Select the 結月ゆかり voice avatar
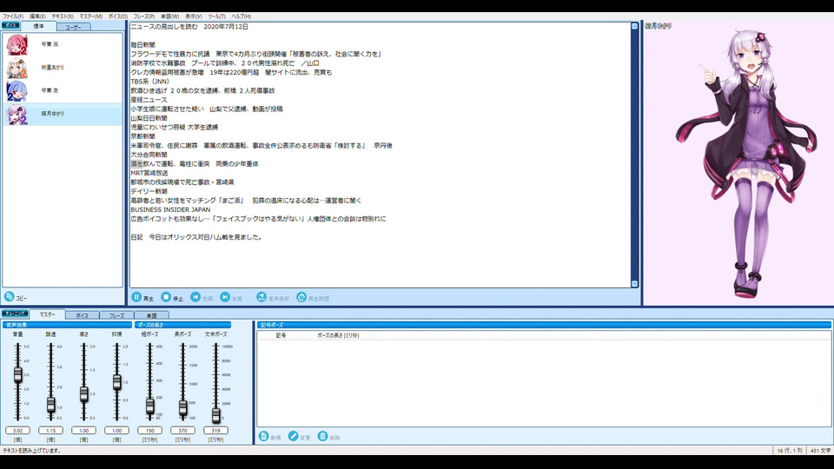Image resolution: width=834 pixels, height=469 pixels. tap(17, 114)
